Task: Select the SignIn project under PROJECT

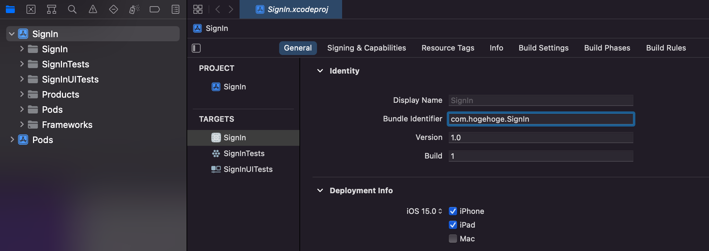Action: point(234,87)
